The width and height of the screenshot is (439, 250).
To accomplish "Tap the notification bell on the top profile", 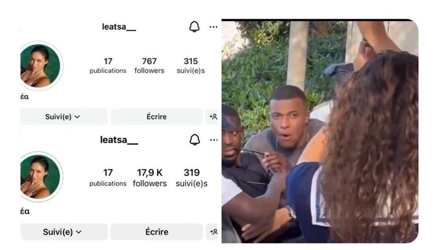I will 194,27.
